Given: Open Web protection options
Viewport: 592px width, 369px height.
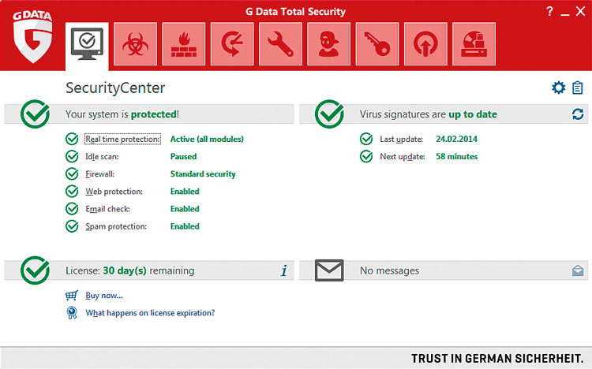Looking at the screenshot, I should 114,192.
